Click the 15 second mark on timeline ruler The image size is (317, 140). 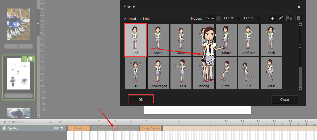(306, 121)
